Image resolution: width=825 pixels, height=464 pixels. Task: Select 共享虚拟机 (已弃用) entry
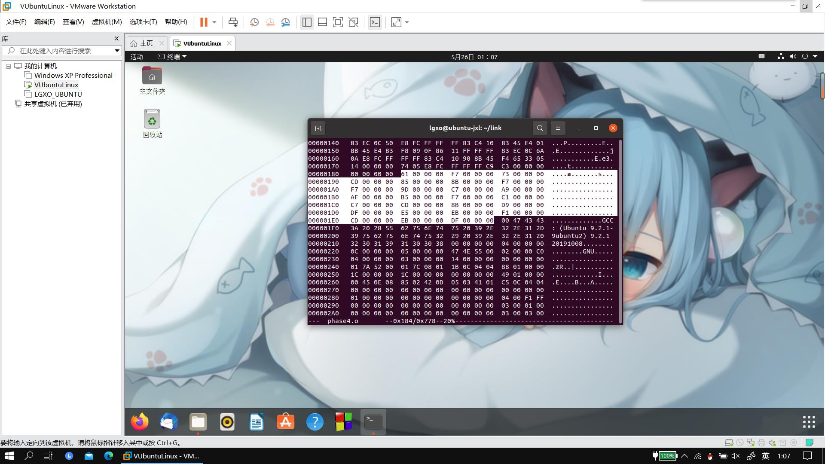point(53,104)
